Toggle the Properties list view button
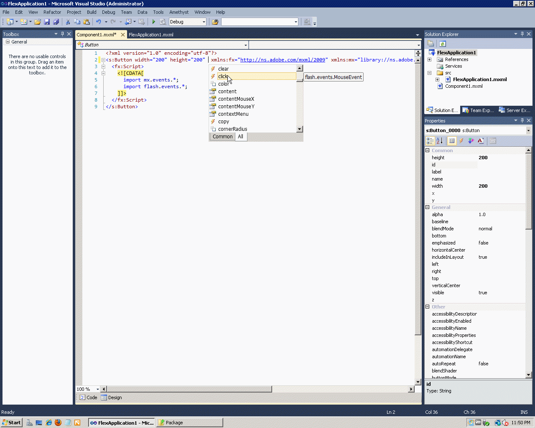The width and height of the screenshot is (535, 428). [452, 141]
